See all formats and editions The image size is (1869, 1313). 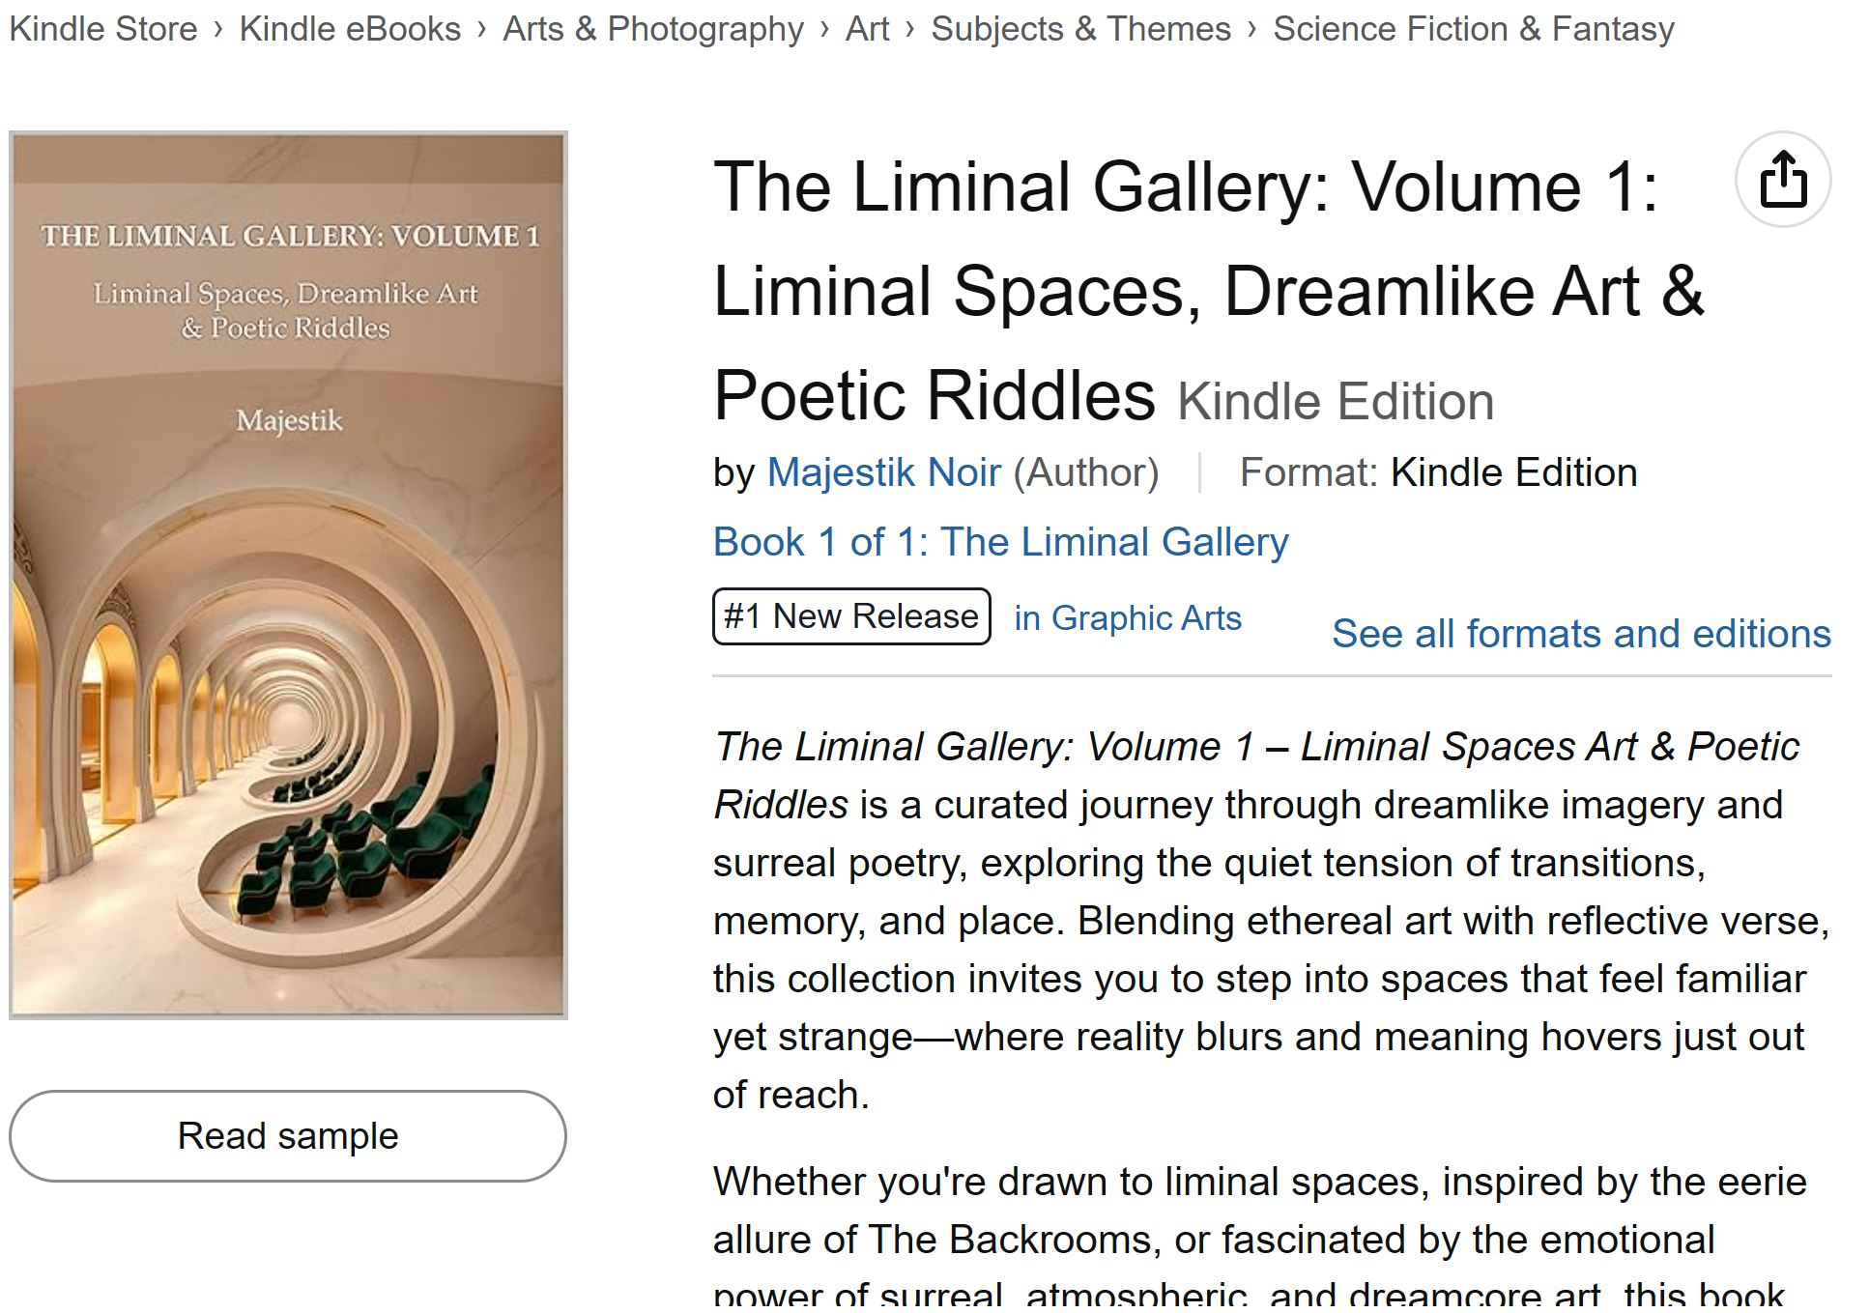click(x=1581, y=634)
